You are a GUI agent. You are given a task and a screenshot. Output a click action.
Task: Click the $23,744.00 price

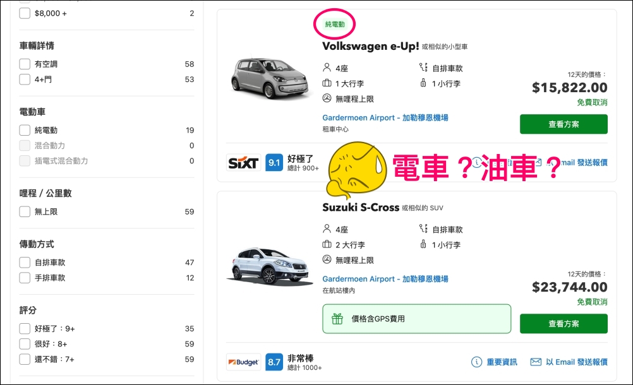click(x=570, y=287)
